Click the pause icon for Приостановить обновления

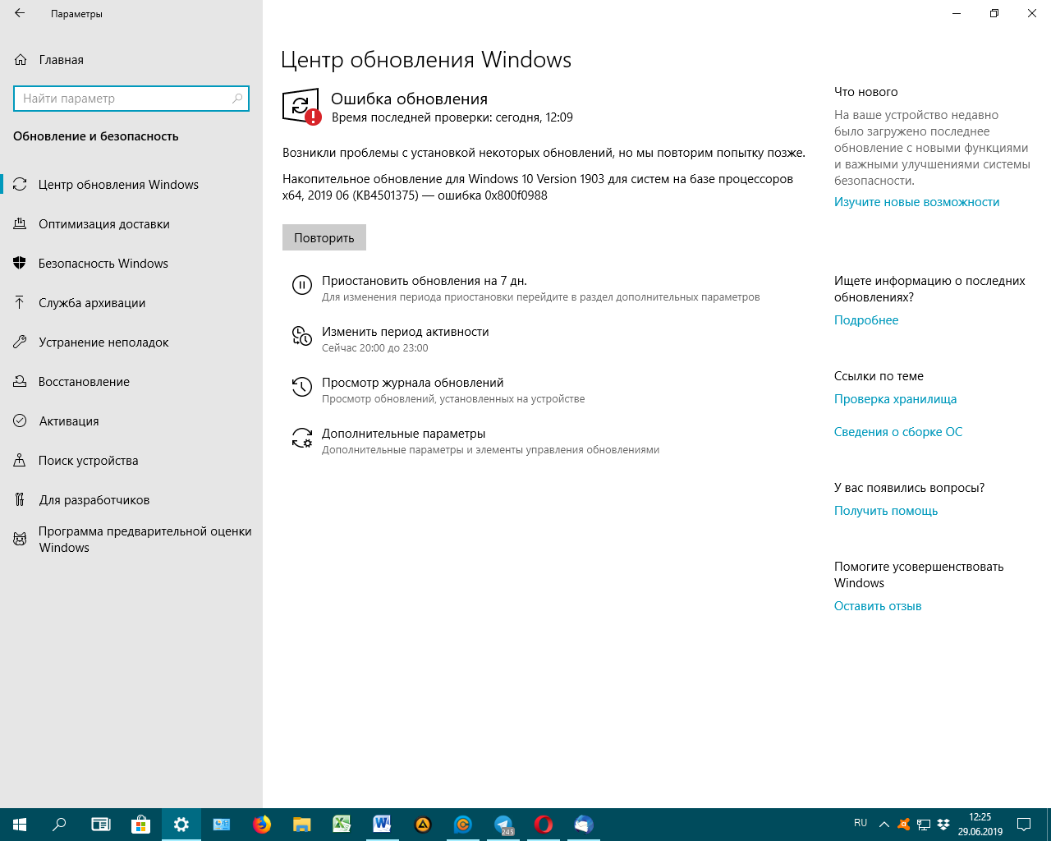click(302, 285)
